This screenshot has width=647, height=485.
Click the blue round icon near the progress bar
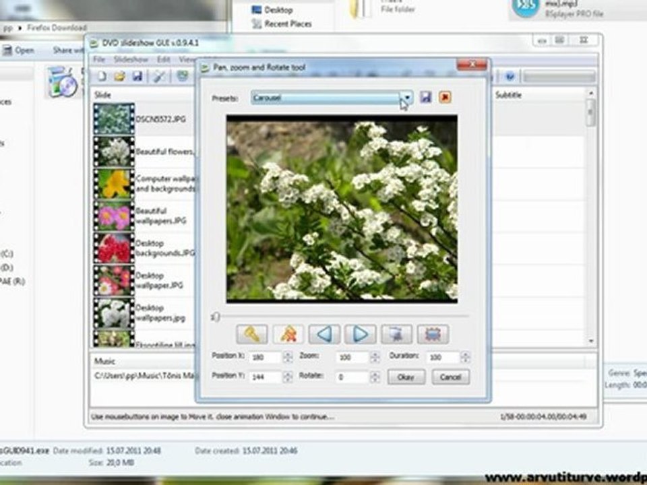510,76
